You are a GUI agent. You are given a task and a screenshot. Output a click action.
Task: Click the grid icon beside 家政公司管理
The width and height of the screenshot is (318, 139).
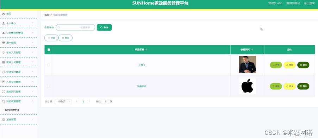point(3,62)
